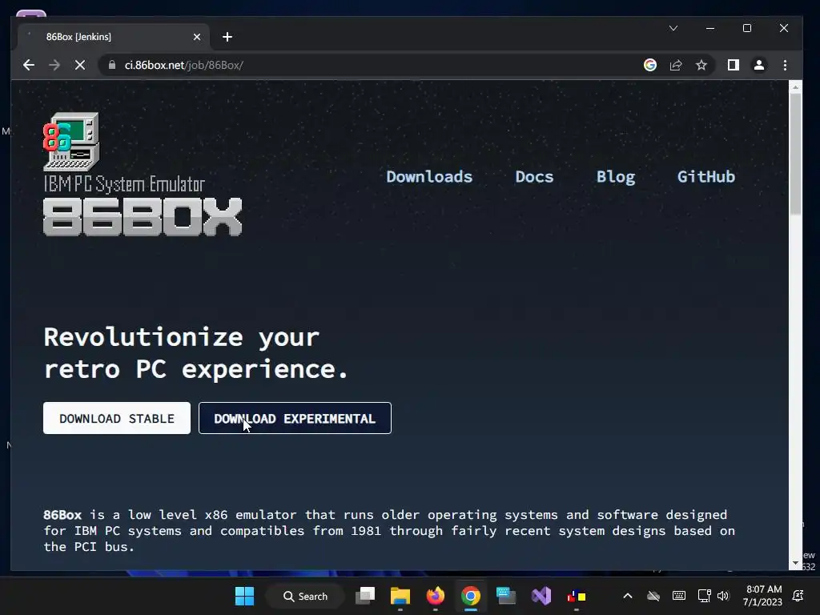Click the 86BOX wordmark logo

[143, 217]
